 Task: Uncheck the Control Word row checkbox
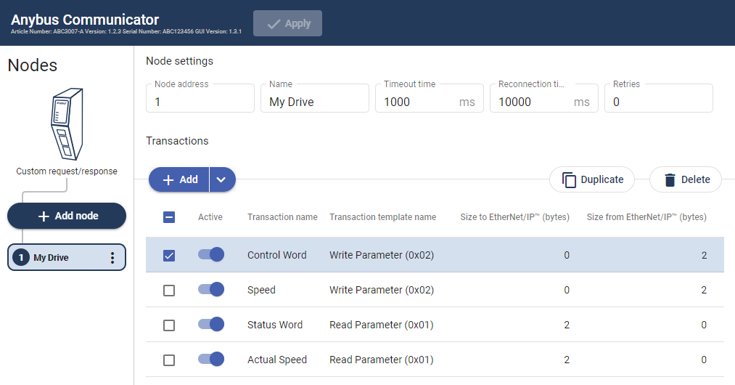pos(169,255)
